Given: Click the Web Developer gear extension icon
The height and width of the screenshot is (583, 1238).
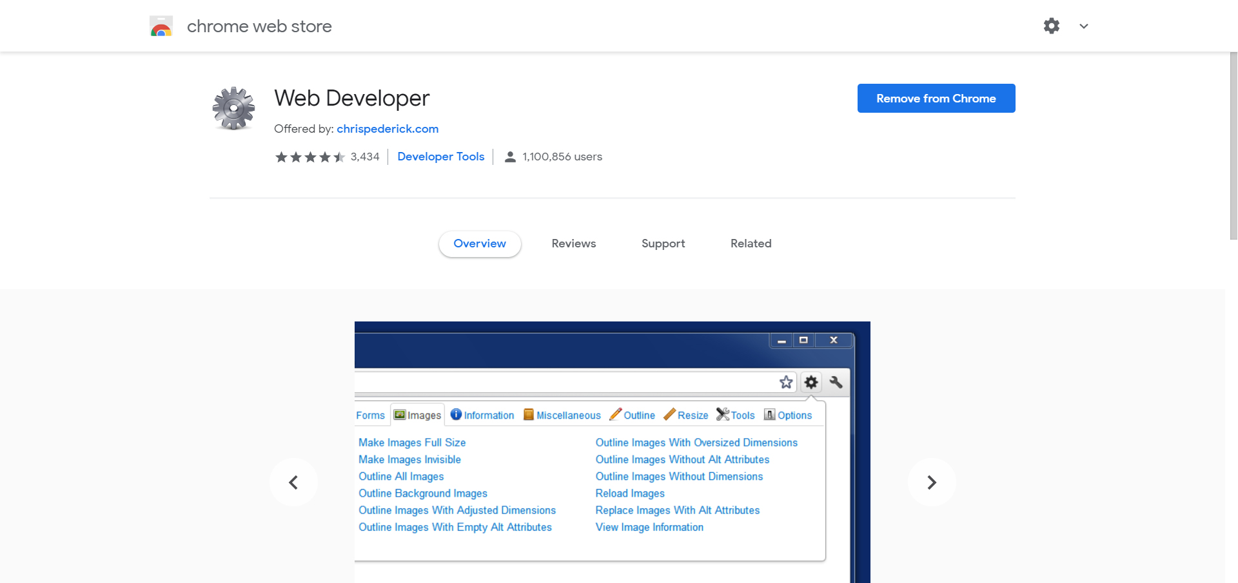Looking at the screenshot, I should pyautogui.click(x=233, y=108).
